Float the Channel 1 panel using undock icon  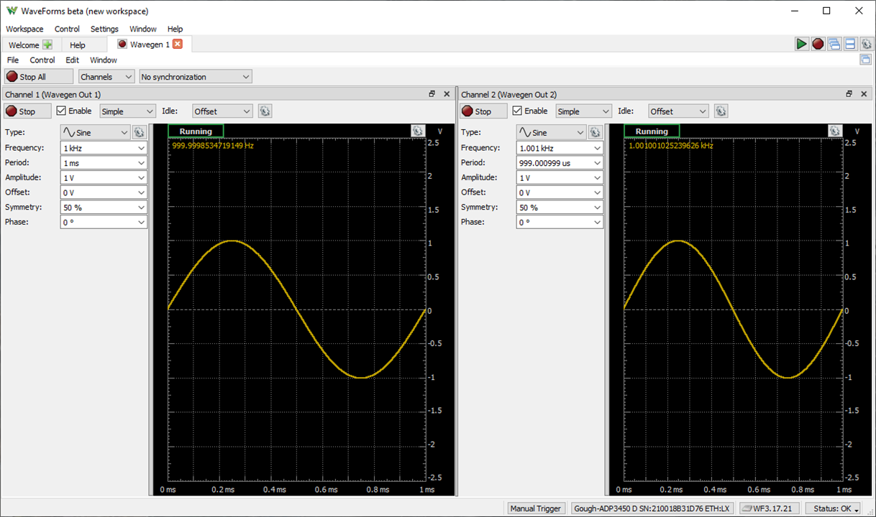pos(432,94)
